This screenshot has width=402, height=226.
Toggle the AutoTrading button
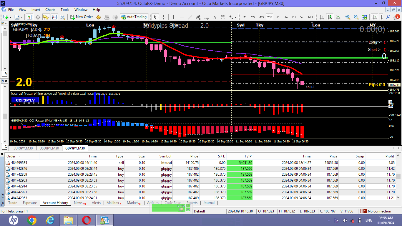(134, 17)
